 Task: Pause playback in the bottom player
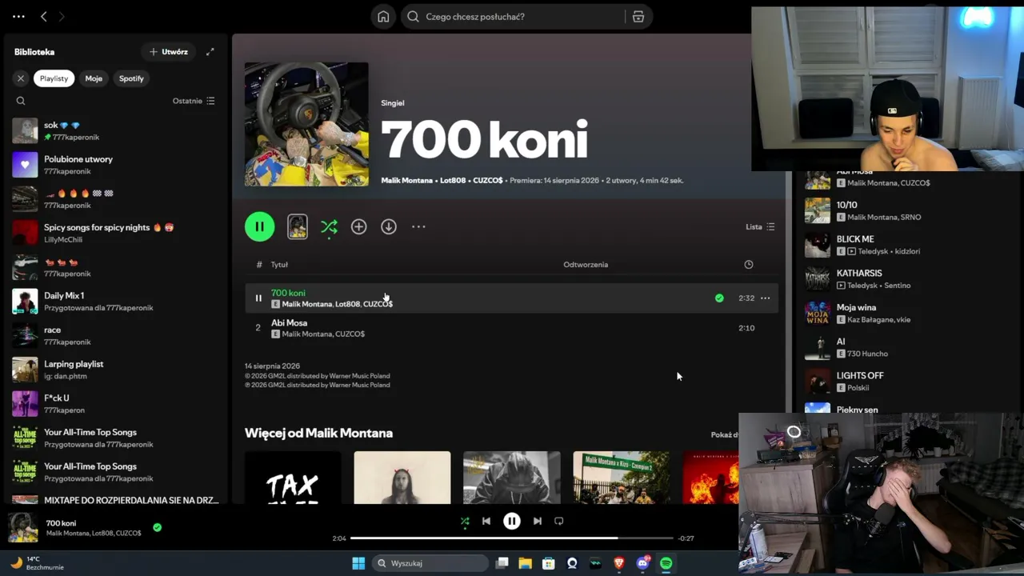[x=512, y=522]
